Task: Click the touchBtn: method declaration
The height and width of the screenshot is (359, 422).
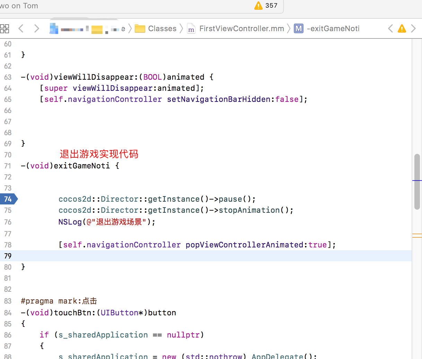Action: (98, 313)
